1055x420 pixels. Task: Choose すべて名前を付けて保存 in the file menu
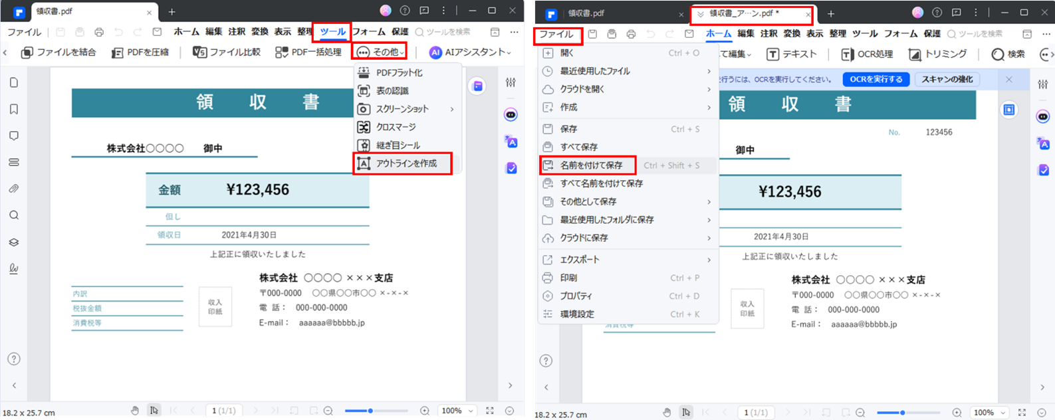(x=628, y=183)
